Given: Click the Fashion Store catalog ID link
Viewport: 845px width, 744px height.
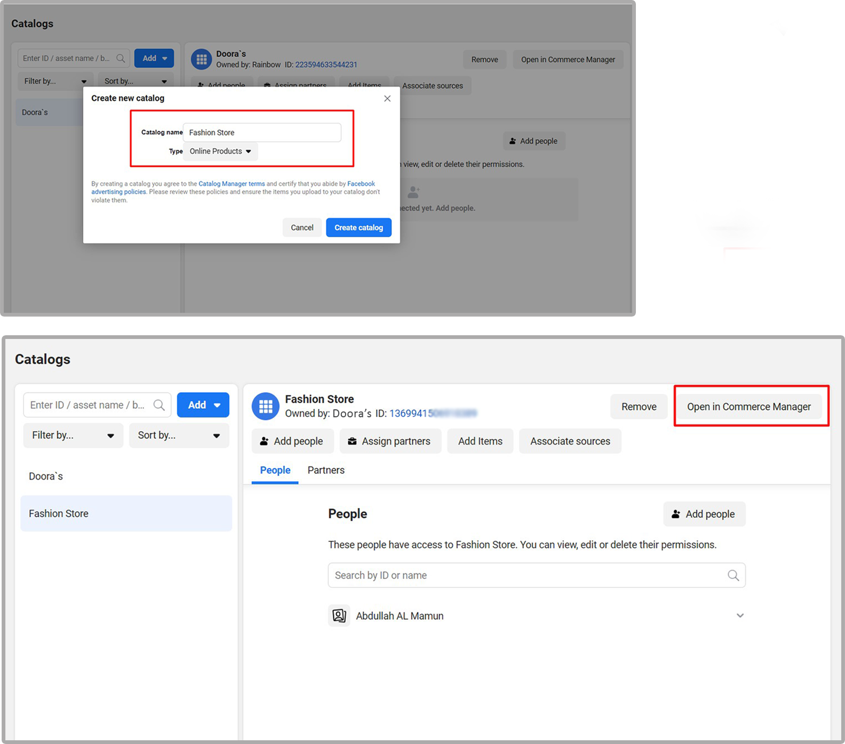Looking at the screenshot, I should pyautogui.click(x=433, y=414).
